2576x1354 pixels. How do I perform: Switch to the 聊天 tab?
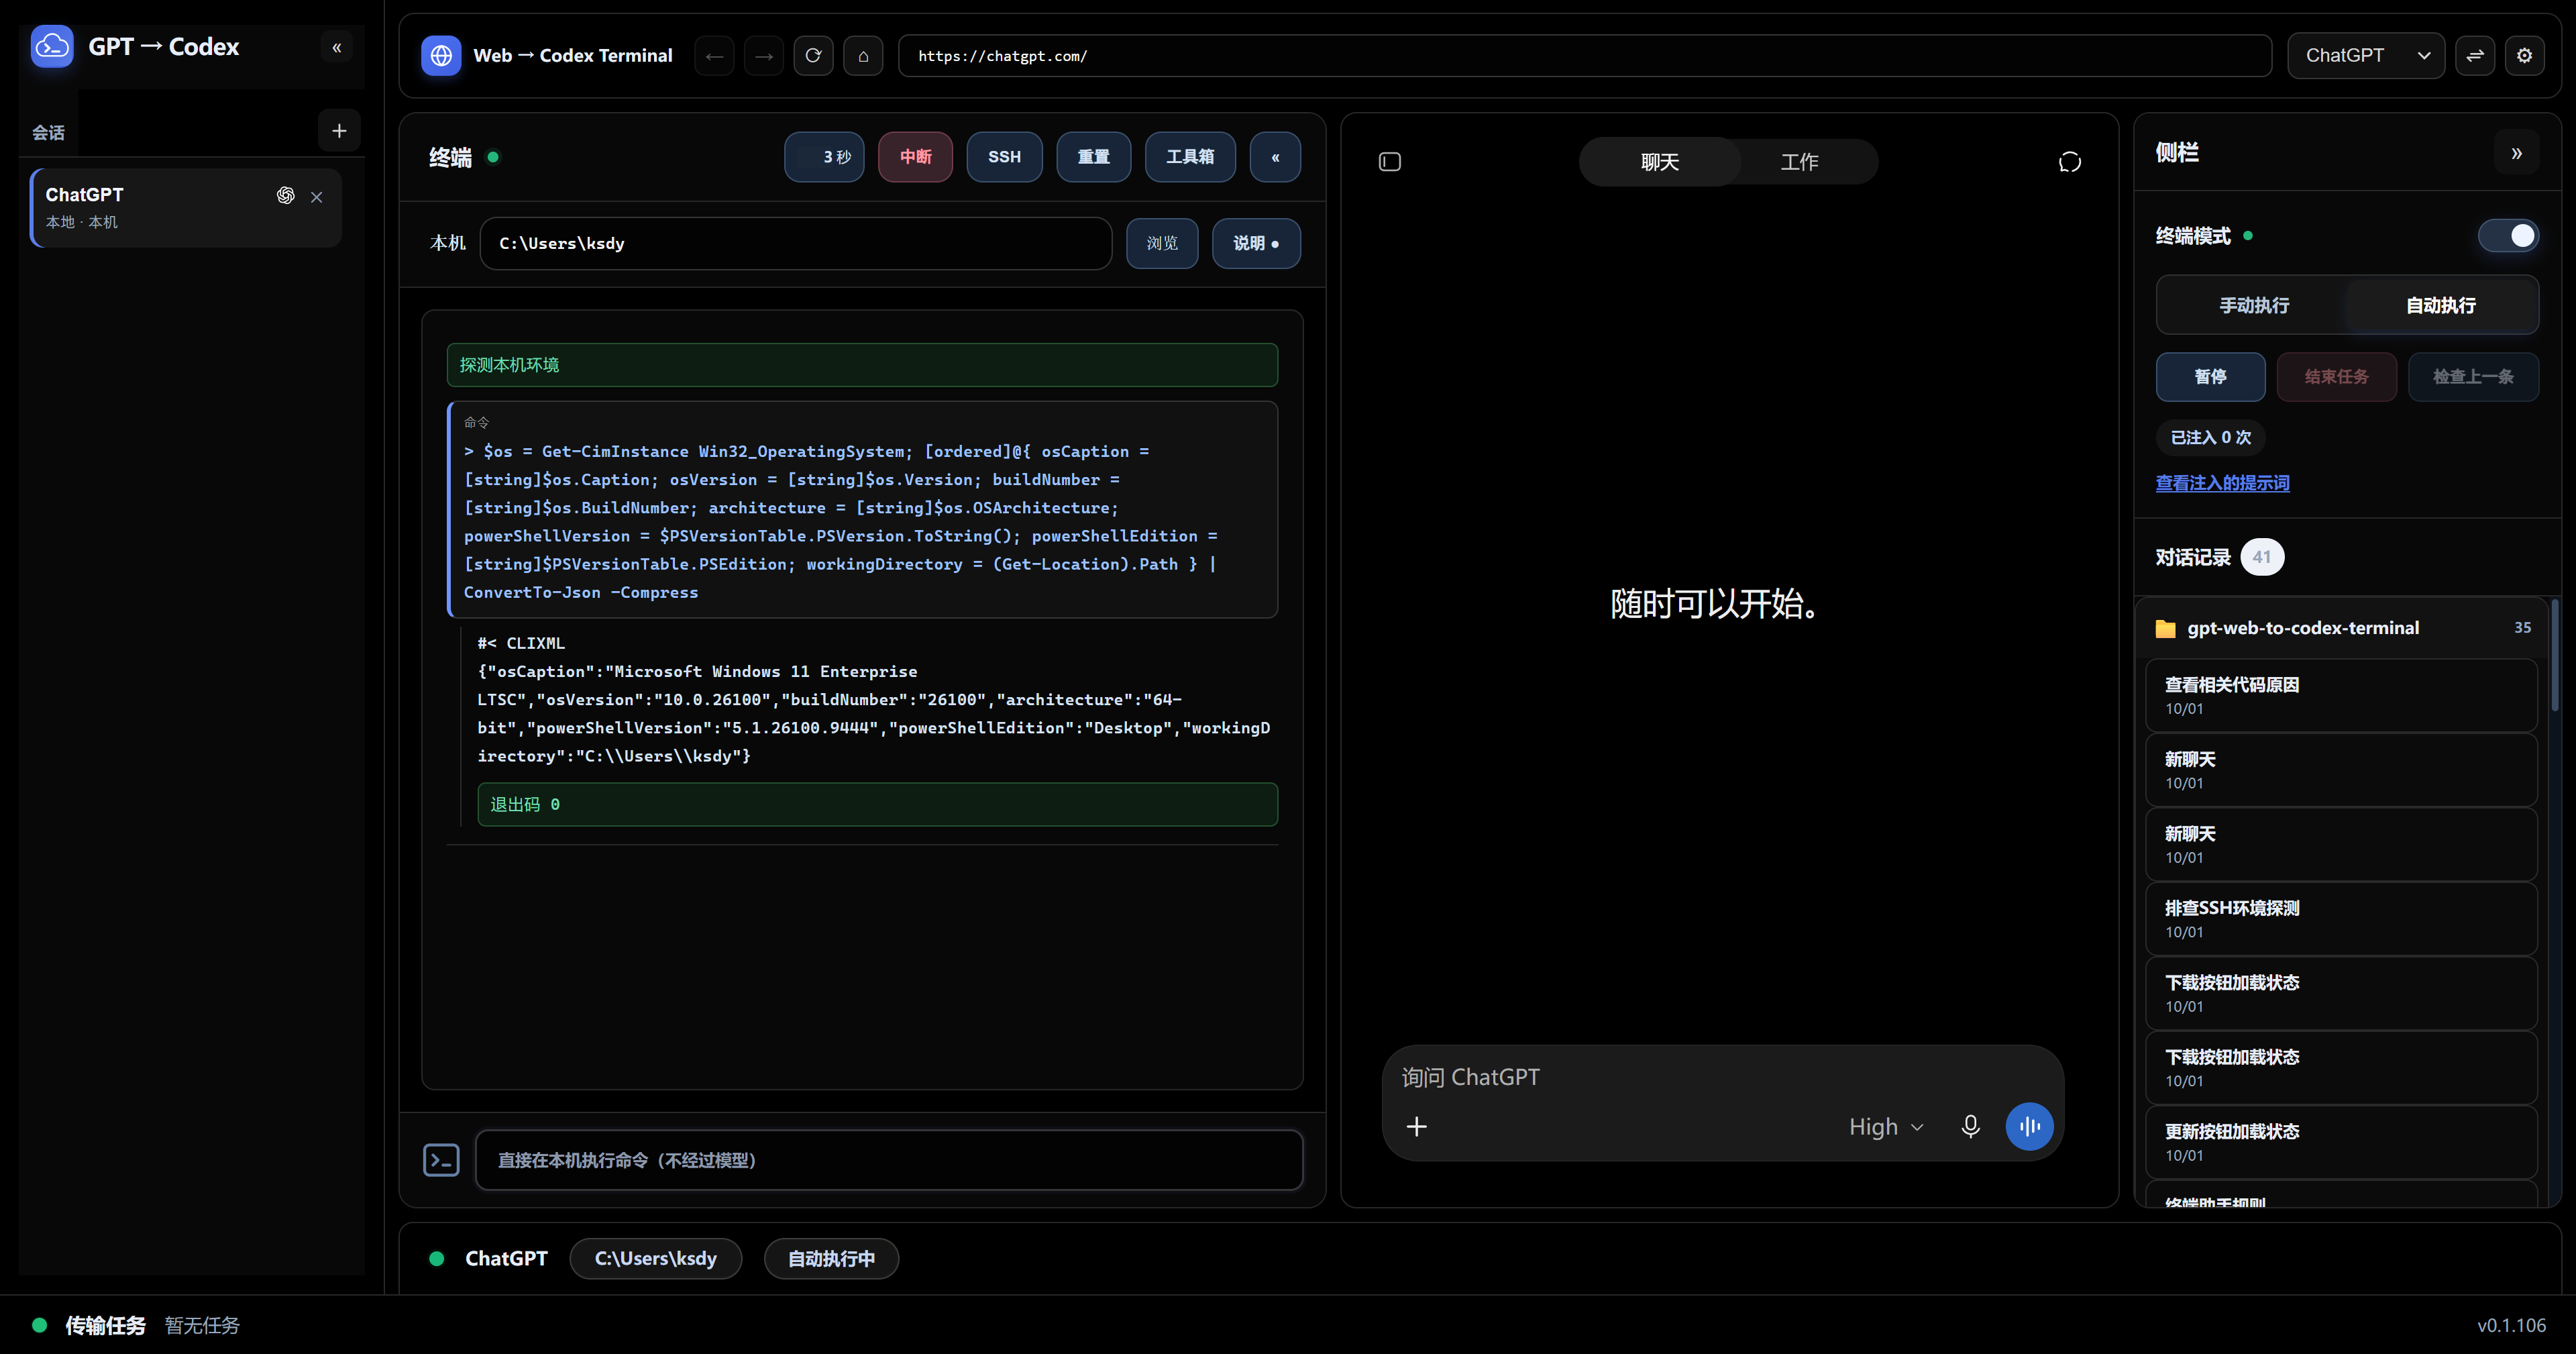coord(1660,162)
